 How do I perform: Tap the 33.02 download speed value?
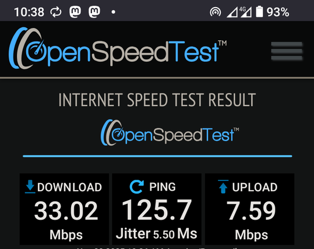pyautogui.click(x=66, y=211)
